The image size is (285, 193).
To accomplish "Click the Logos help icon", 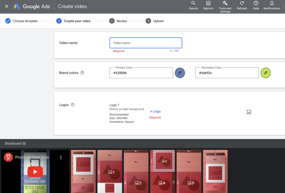I will tap(73, 105).
